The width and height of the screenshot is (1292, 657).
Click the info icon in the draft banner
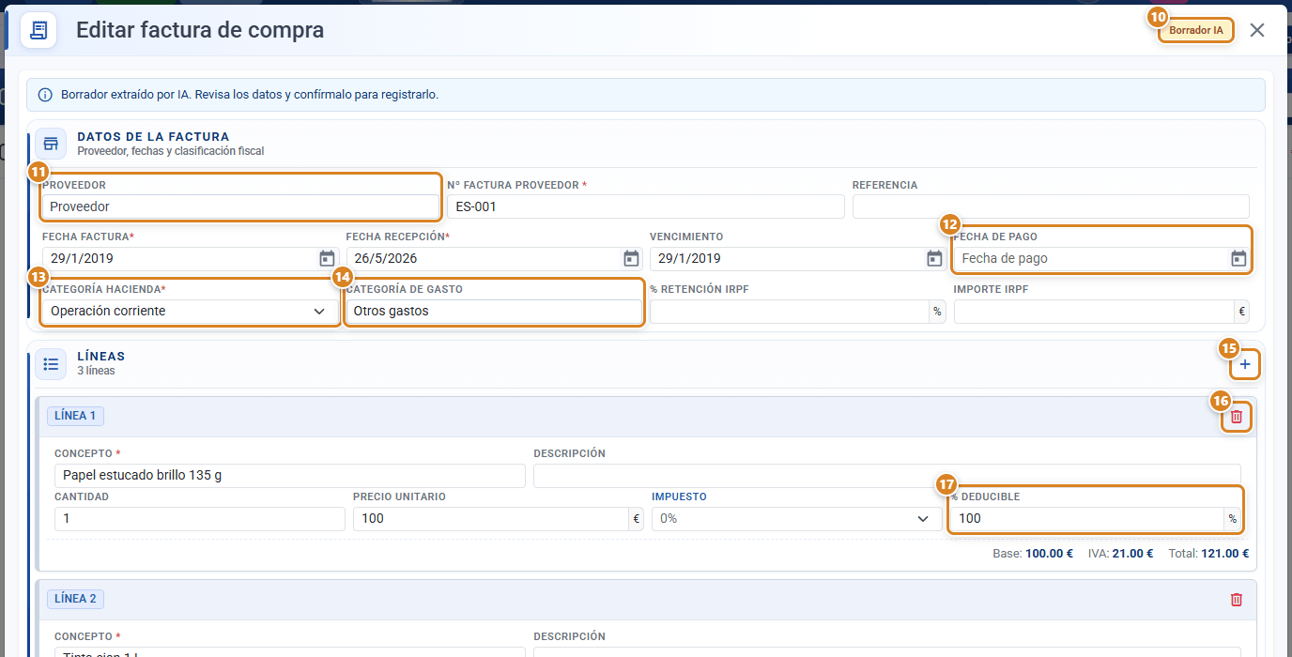(x=45, y=95)
